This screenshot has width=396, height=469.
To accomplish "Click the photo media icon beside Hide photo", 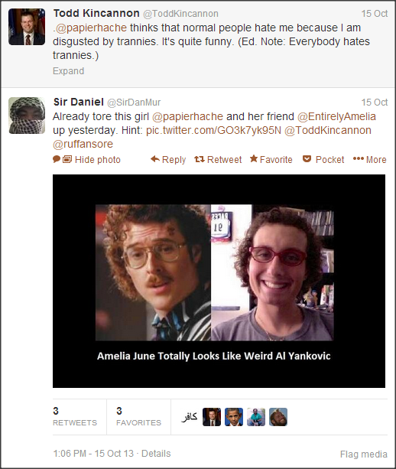I will click(67, 159).
